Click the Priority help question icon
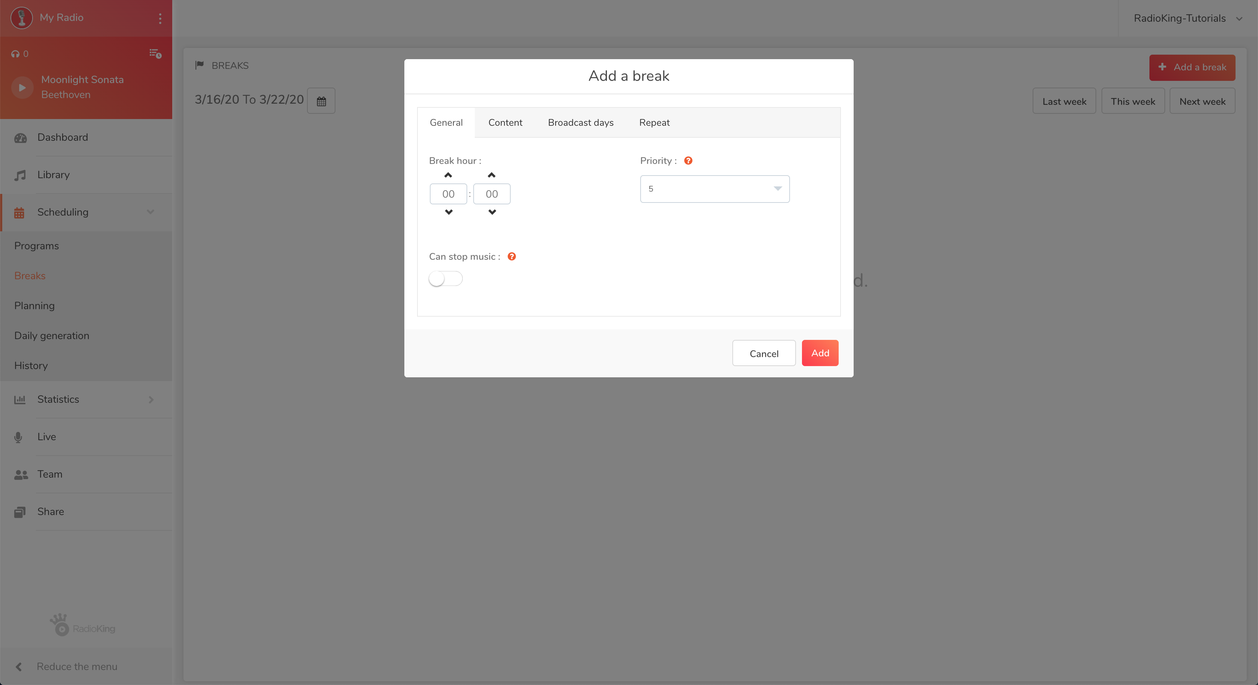Screen dimensions: 1258x685 688,161
